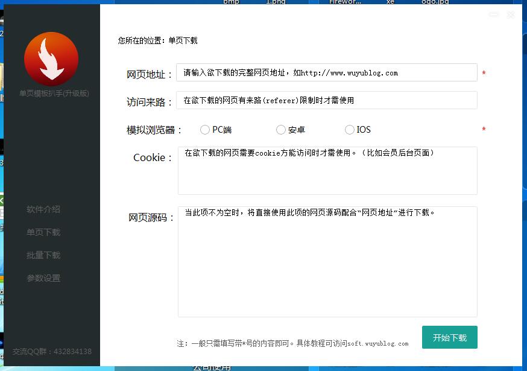
Task: Close the template downloader window
Action: coord(511,14)
